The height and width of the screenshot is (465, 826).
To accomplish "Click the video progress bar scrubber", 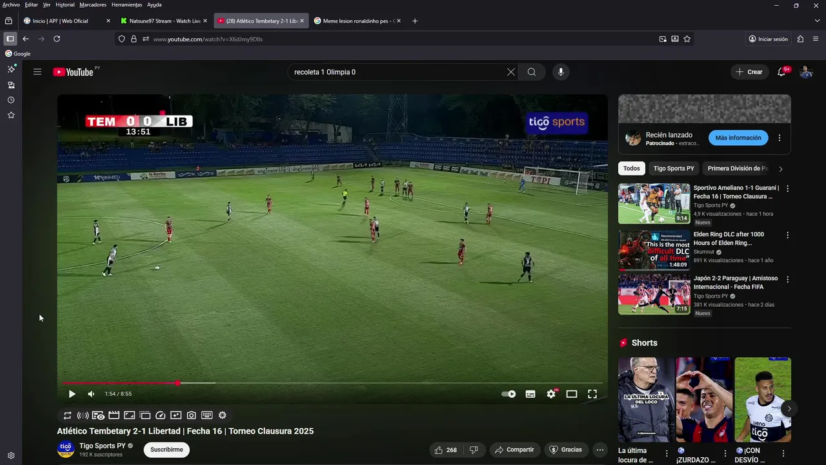I will point(177,383).
